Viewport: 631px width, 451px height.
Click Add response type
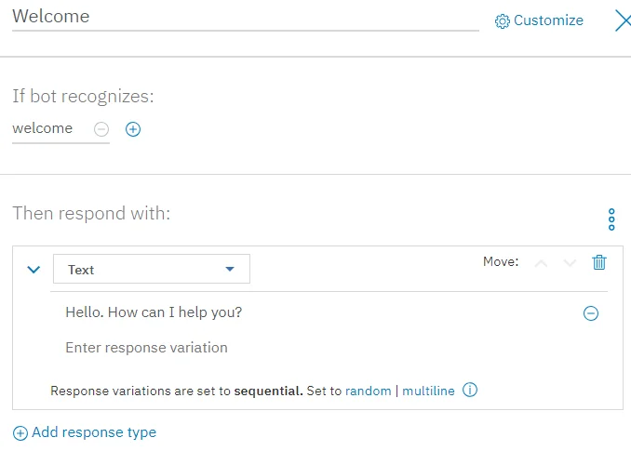(x=85, y=432)
